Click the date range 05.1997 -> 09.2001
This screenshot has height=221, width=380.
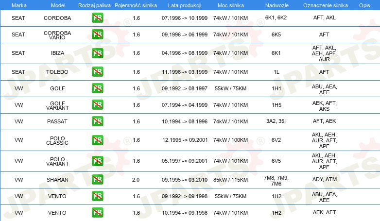point(185,161)
